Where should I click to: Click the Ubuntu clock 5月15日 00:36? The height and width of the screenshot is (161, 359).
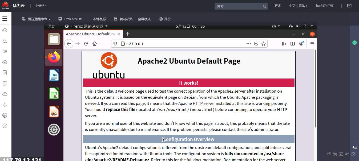point(190,26)
